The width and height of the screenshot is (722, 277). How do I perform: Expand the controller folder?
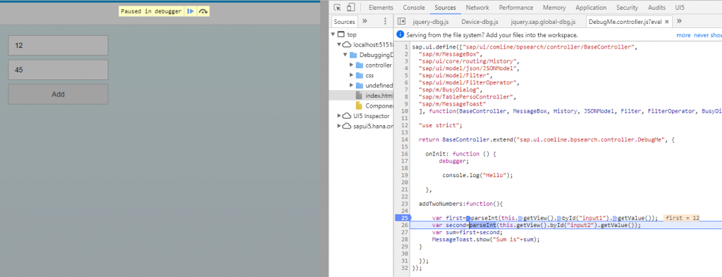coord(351,65)
